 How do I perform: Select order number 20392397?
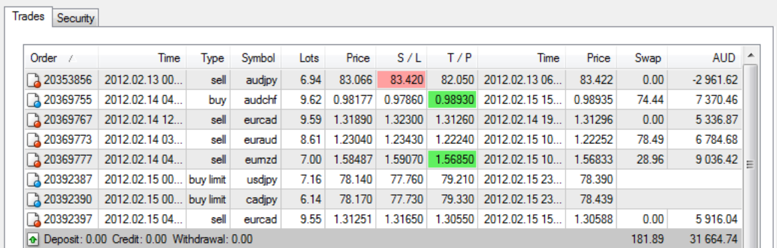(x=68, y=219)
